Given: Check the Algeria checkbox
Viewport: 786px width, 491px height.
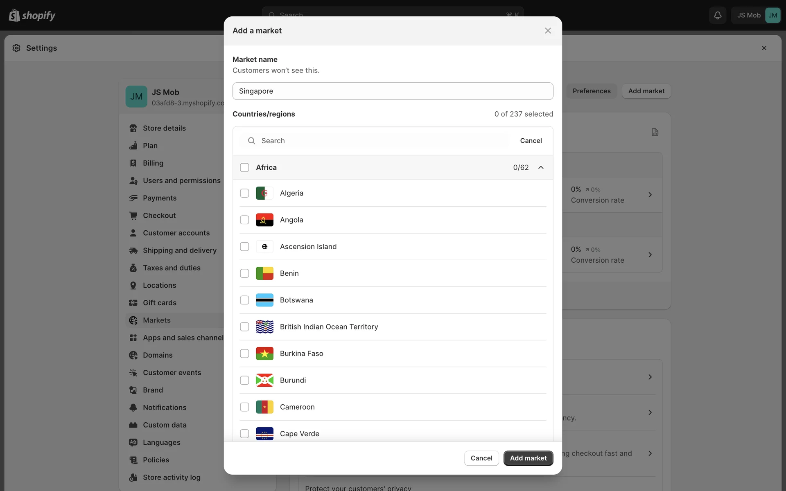Looking at the screenshot, I should pyautogui.click(x=244, y=193).
